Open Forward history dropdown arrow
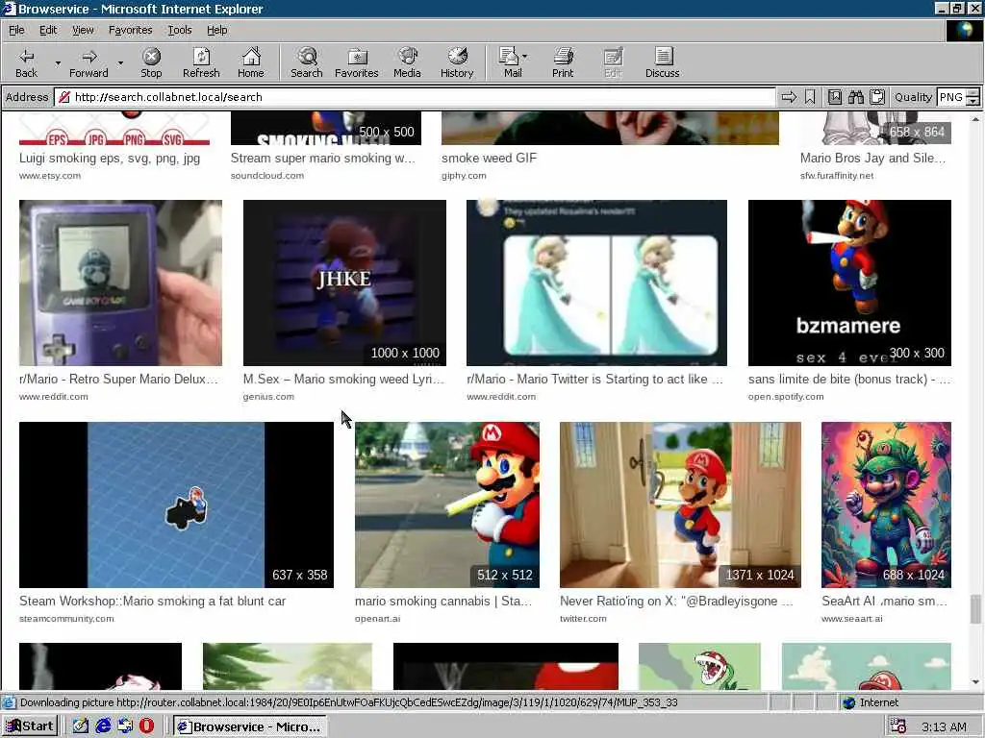The height and width of the screenshot is (738, 985). pyautogui.click(x=120, y=62)
